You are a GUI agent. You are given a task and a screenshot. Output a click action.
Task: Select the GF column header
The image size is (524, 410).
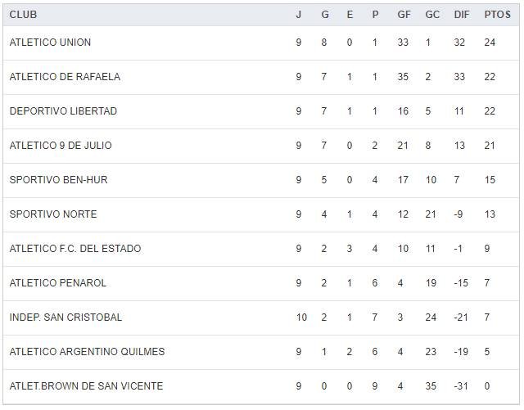(x=404, y=15)
